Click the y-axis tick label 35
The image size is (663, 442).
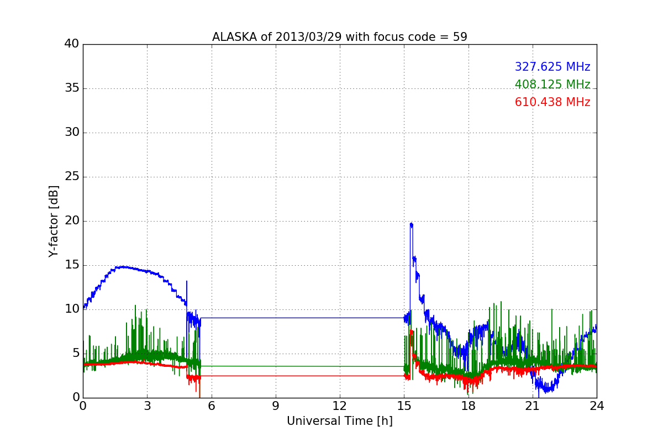pos(72,88)
